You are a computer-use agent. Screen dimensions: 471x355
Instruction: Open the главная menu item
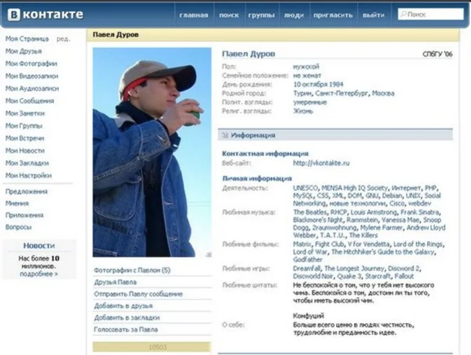tap(193, 15)
